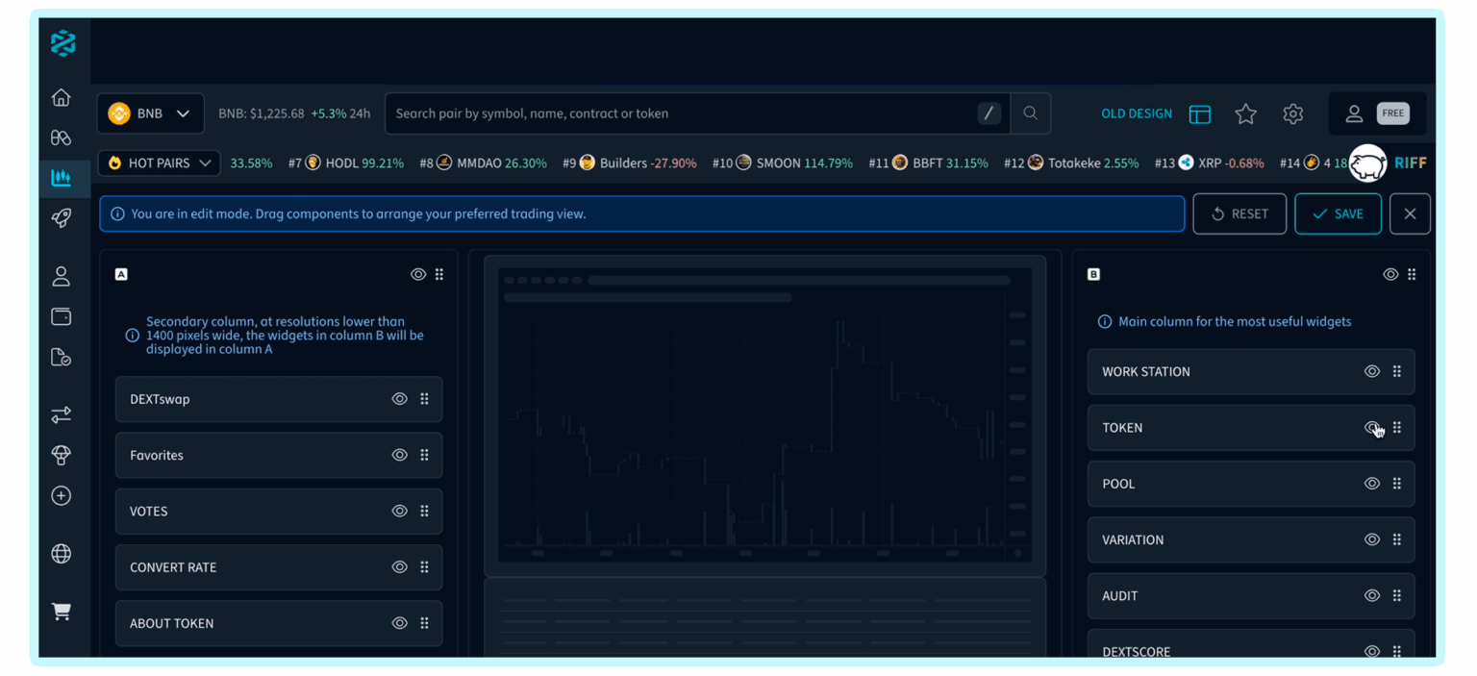Hide the TOKEN widget
Screen dimensions: 1477x676
point(1372,428)
